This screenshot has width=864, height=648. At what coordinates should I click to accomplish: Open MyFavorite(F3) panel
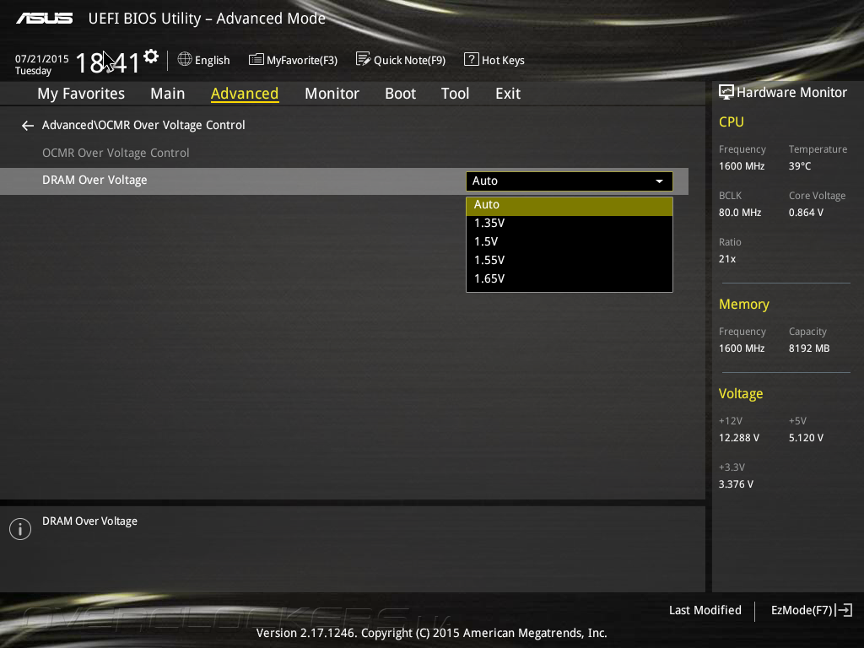pos(293,60)
